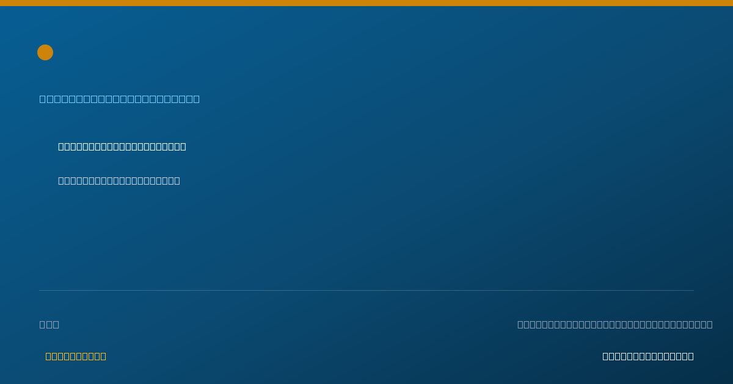This screenshot has height=384, width=733.
Task: Select the light-blue headline text line
Action: [x=120, y=99]
